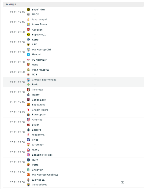
Task: Click the РАУНД 5 header bar
Action: click(73, 4)
